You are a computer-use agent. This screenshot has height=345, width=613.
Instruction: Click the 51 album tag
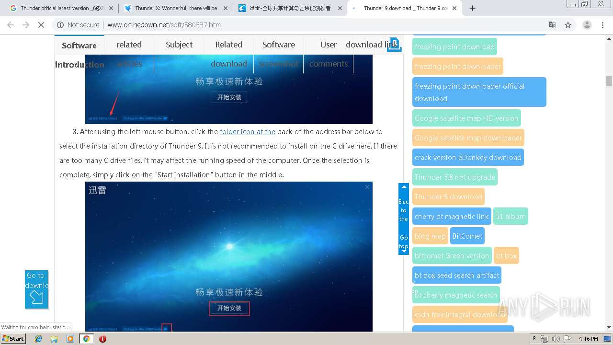[x=511, y=216]
